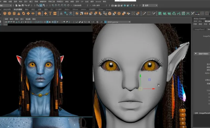Click the blue plane manipulator square handle

click(149, 80)
